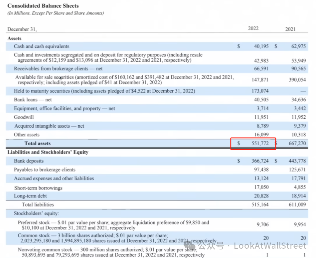The image size is (316, 258).
Task: Click the 2022 column header
Action: 253,28
